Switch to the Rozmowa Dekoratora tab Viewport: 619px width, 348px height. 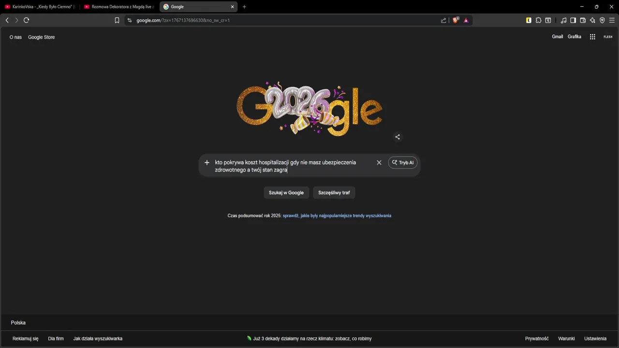[x=119, y=7]
